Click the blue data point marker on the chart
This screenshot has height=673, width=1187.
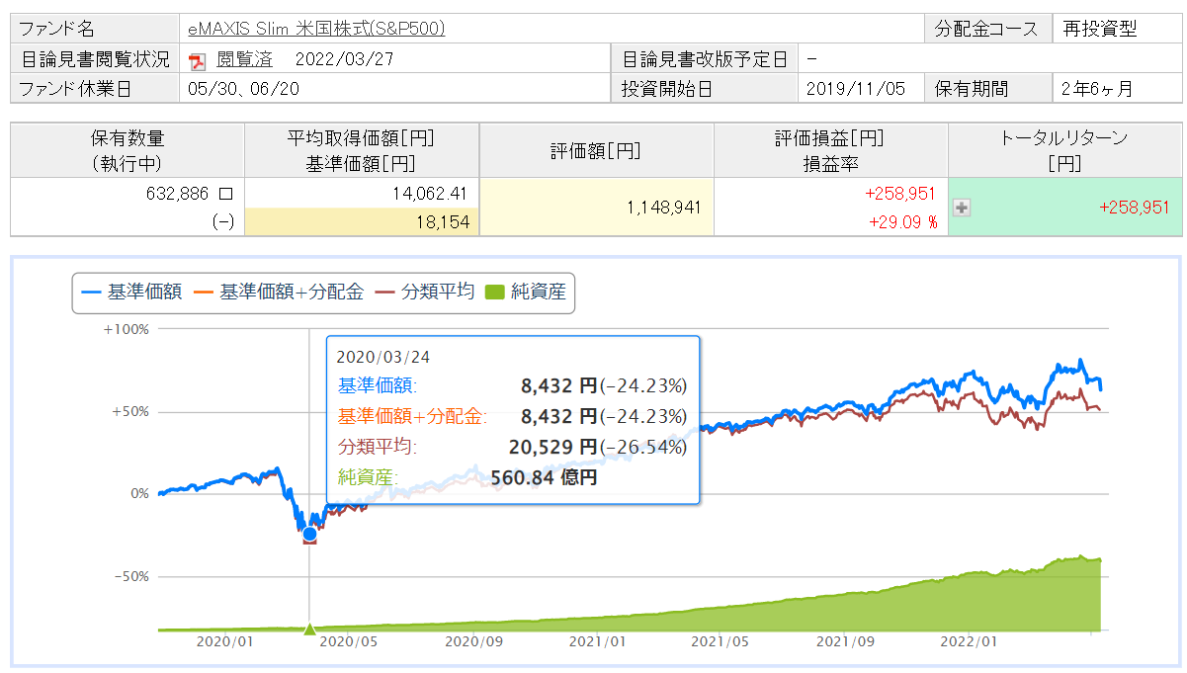pos(309,534)
